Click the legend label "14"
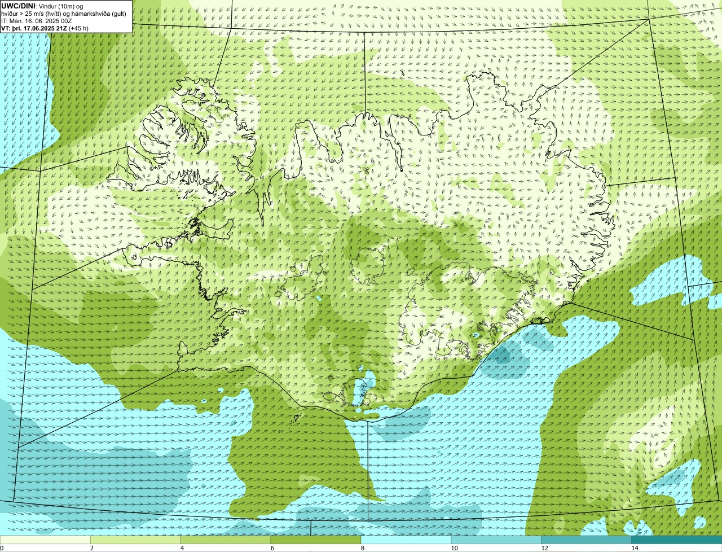This screenshot has width=722, height=552. point(635,548)
